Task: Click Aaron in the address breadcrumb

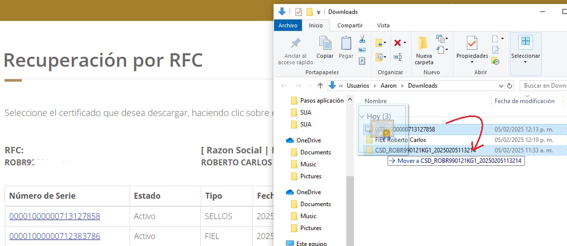Action: tap(388, 86)
